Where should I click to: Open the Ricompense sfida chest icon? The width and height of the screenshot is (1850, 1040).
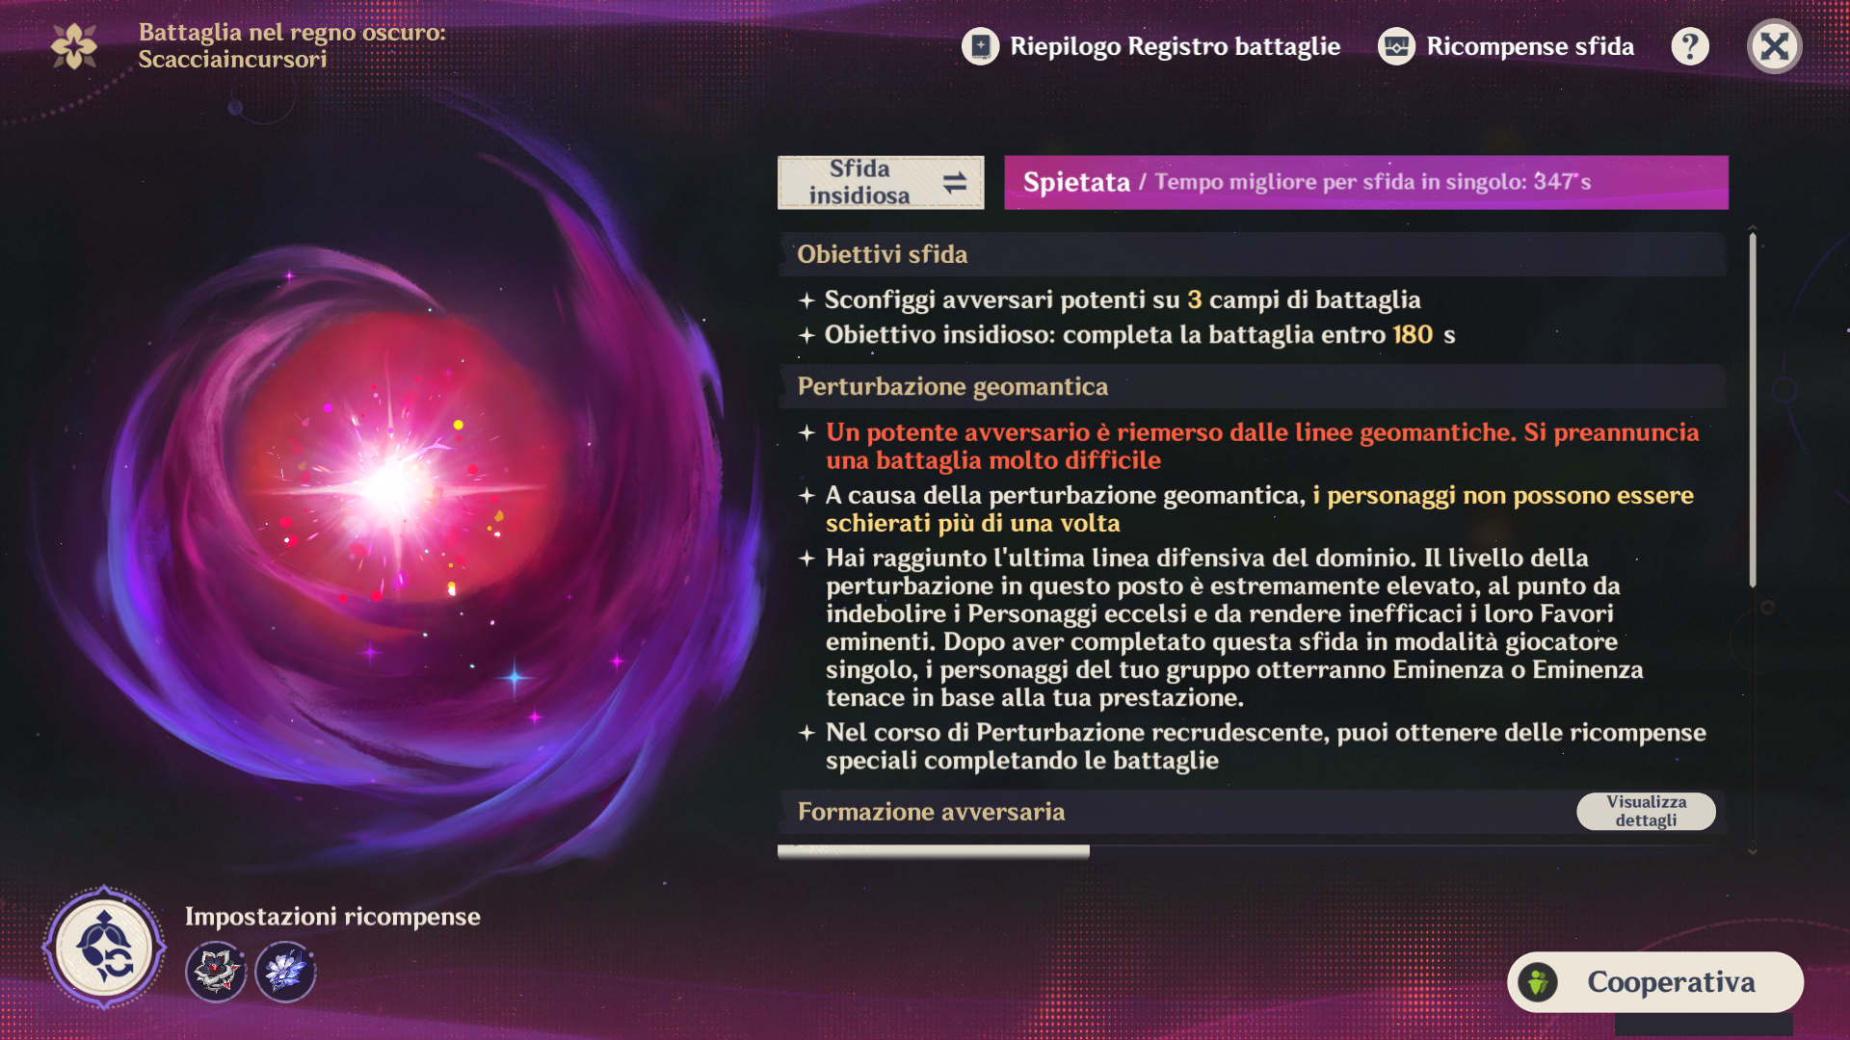(x=1396, y=46)
